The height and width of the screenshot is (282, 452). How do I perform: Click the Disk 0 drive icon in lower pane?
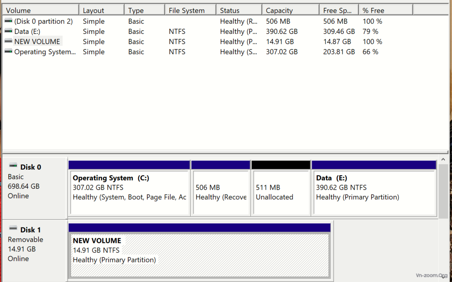coord(13,166)
